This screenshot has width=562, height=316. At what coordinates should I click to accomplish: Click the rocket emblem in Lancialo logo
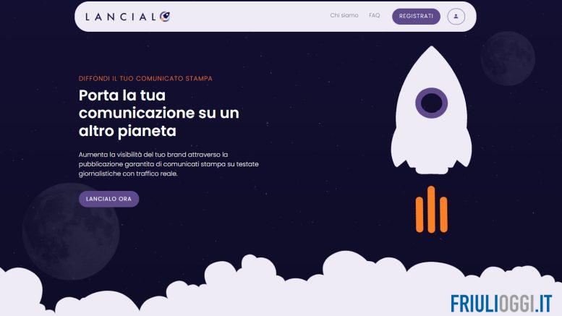tap(165, 16)
